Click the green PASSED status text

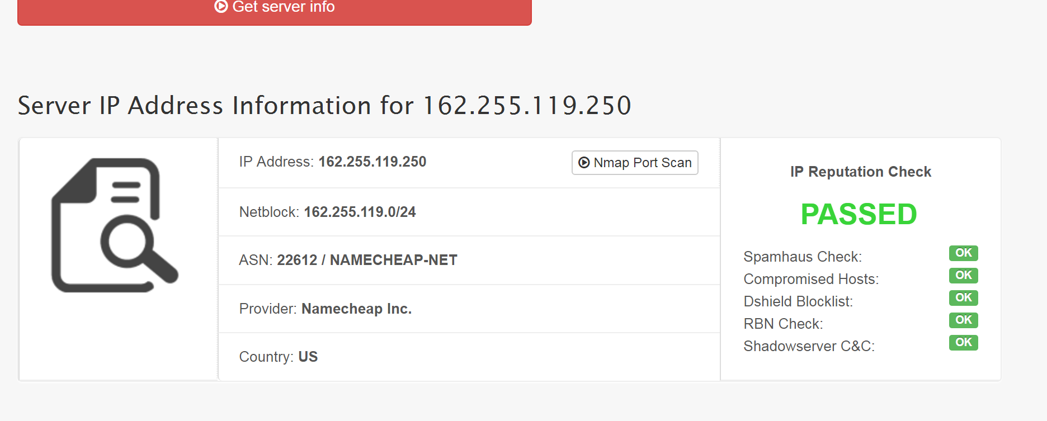[859, 214]
